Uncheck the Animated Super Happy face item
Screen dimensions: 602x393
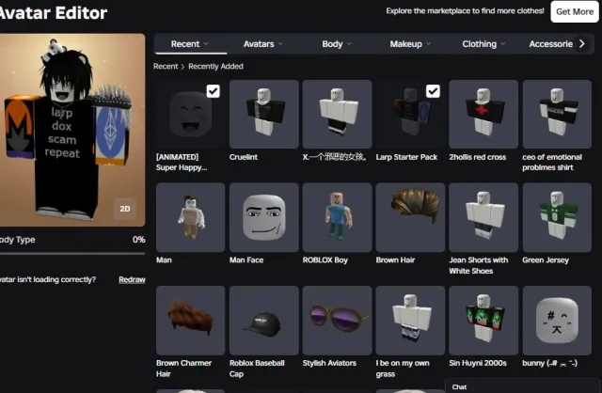click(214, 91)
